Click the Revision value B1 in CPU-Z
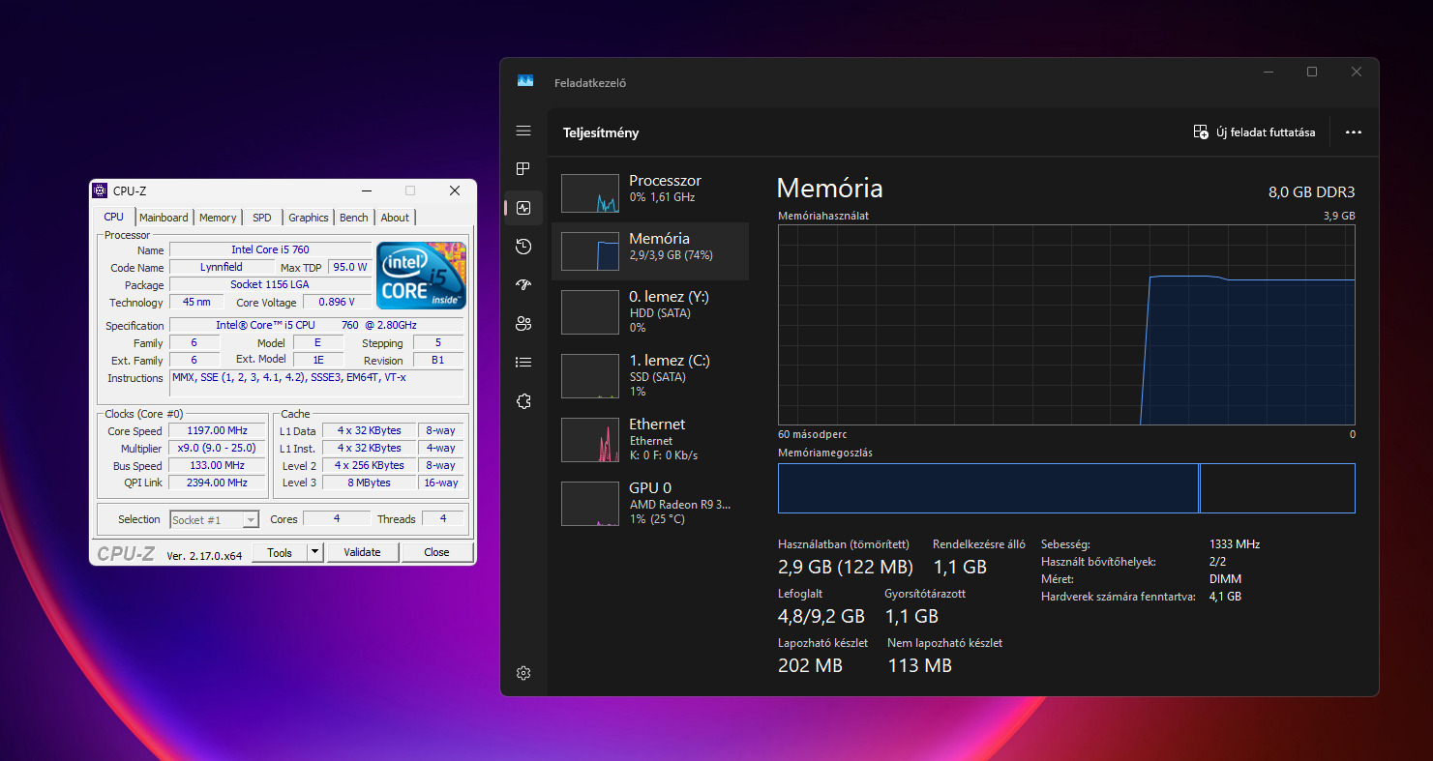 click(438, 360)
